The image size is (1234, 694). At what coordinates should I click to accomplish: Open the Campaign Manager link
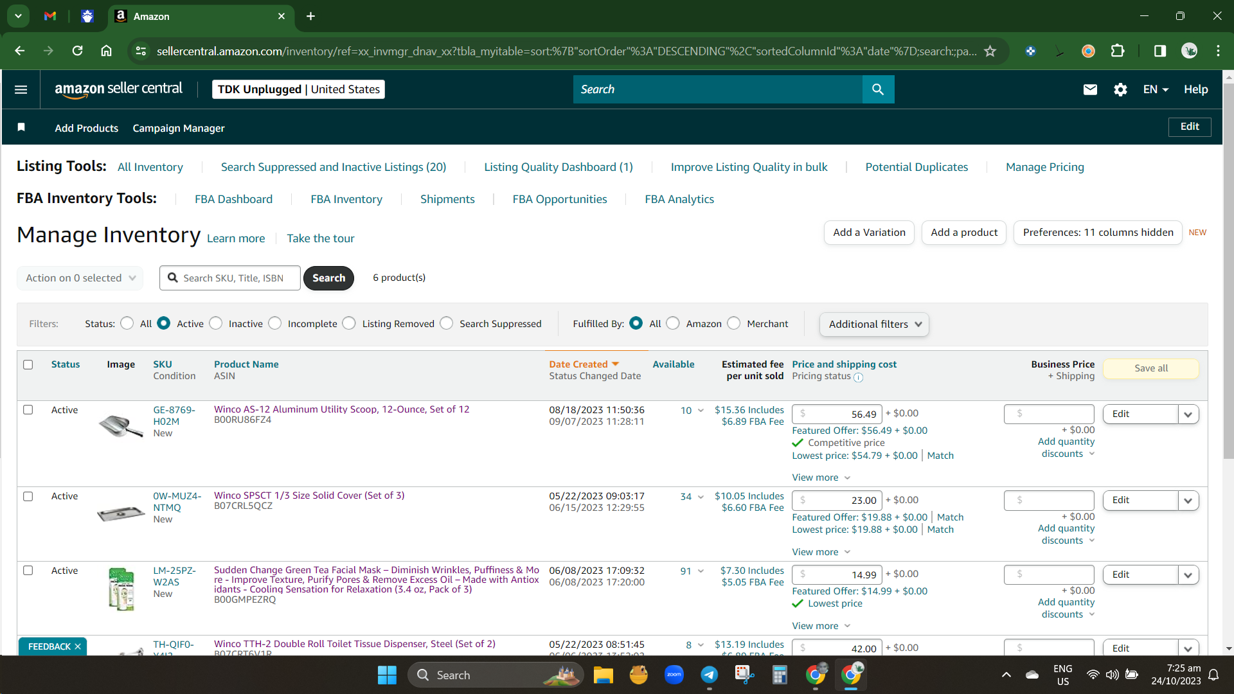[x=179, y=128]
